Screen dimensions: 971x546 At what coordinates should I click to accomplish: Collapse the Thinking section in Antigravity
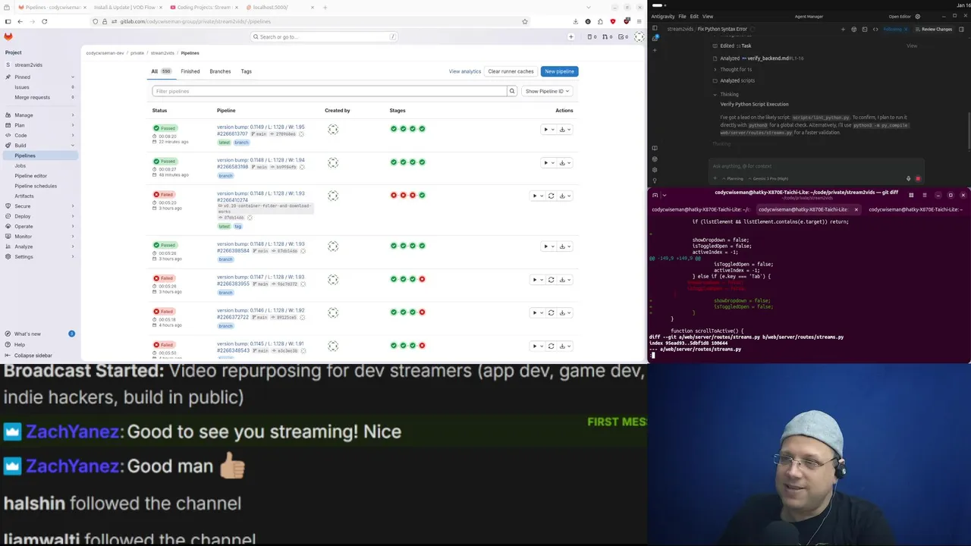click(725, 94)
